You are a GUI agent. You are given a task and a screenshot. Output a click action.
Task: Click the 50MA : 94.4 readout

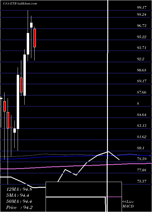19,201
